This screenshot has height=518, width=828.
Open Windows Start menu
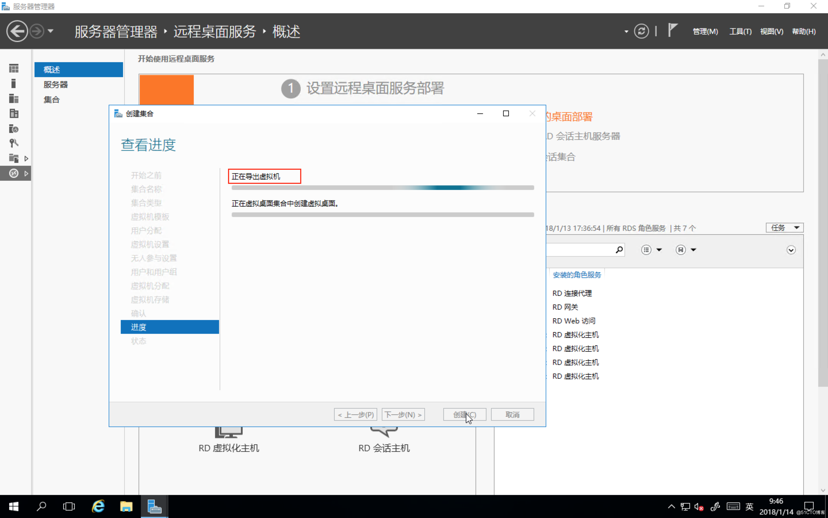(x=14, y=506)
